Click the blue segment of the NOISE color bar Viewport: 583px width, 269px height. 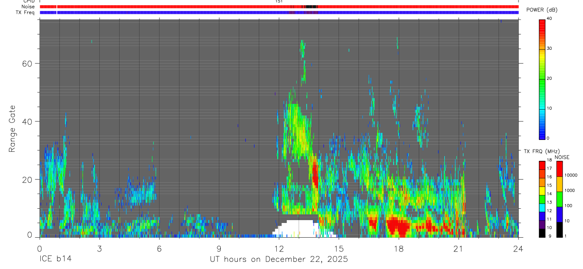coord(559,214)
